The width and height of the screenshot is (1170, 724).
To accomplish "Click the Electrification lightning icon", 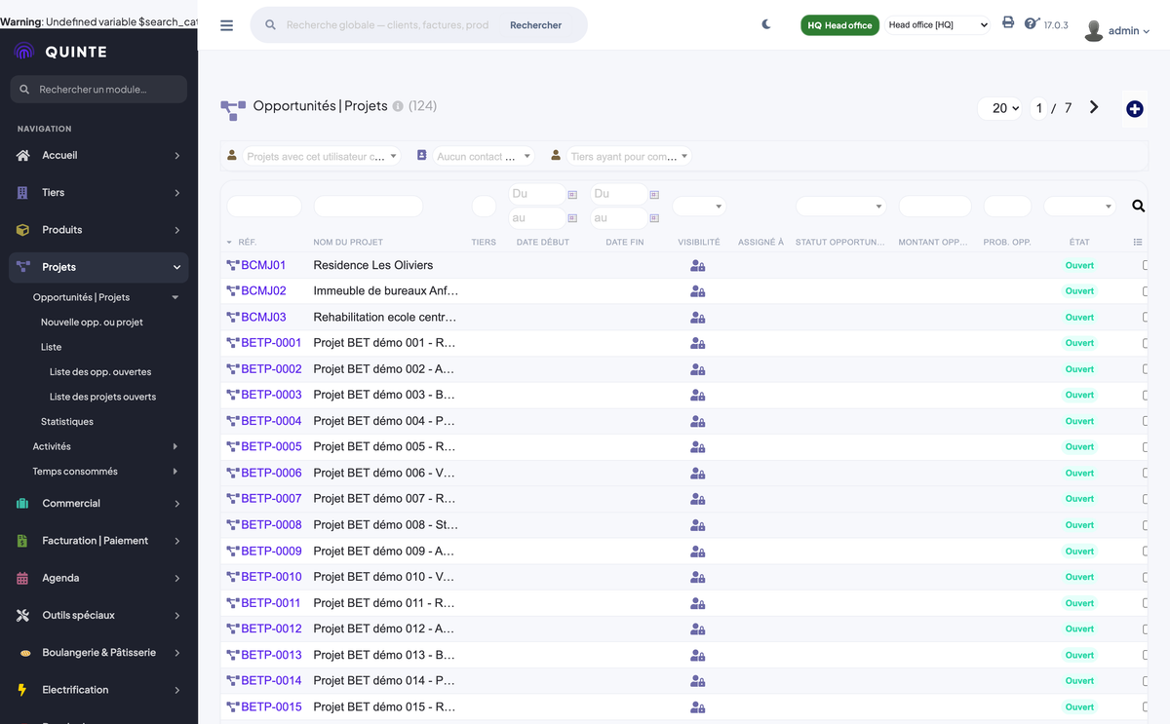I will click(x=22, y=690).
